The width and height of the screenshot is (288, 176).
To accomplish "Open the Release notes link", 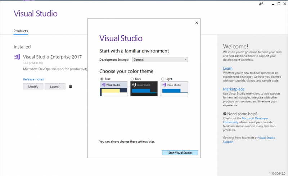I will coord(33,79).
